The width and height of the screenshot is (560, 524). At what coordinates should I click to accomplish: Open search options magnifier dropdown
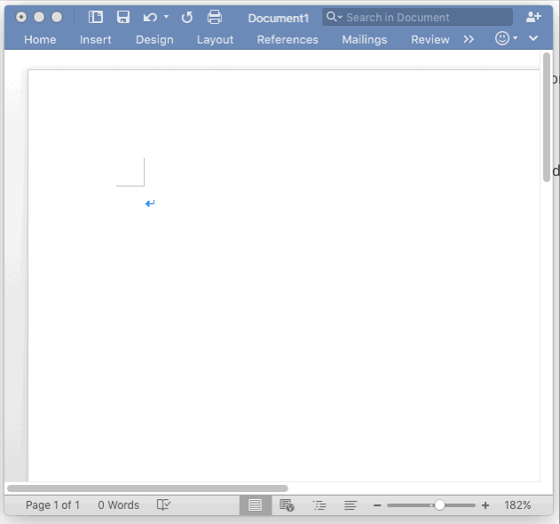point(335,17)
